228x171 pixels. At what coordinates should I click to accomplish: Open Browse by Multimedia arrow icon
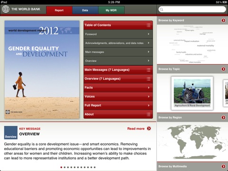(x=223, y=166)
